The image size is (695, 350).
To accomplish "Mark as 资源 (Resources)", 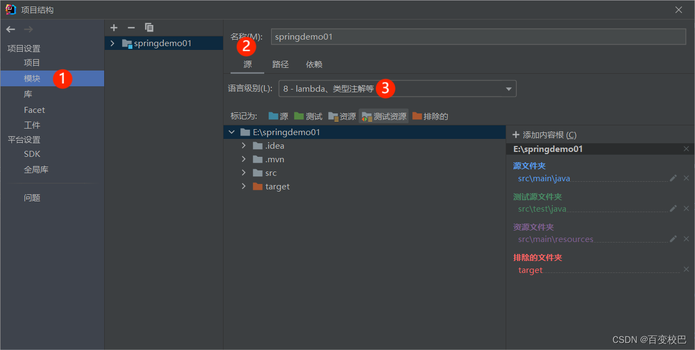I will [342, 116].
